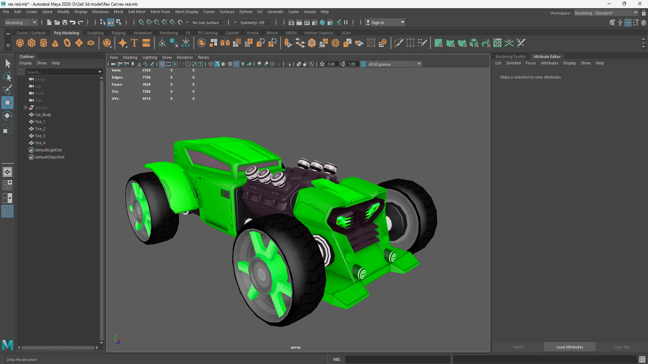Click the Outliner horizontal scrollbar
Image resolution: width=648 pixels, height=364 pixels.
point(58,347)
